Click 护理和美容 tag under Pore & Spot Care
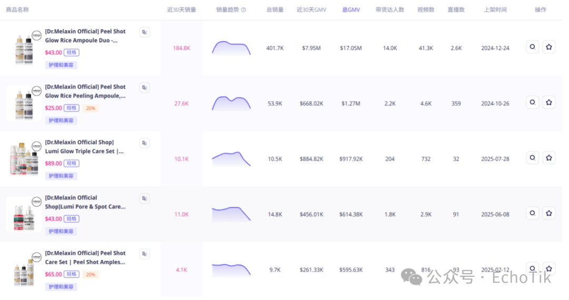 [61, 232]
